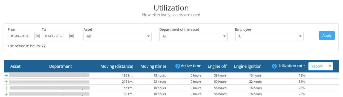Image resolution: width=343 pixels, height=97 pixels.
Task: Select the 22% utilization rate cell
Action: [x=301, y=94]
